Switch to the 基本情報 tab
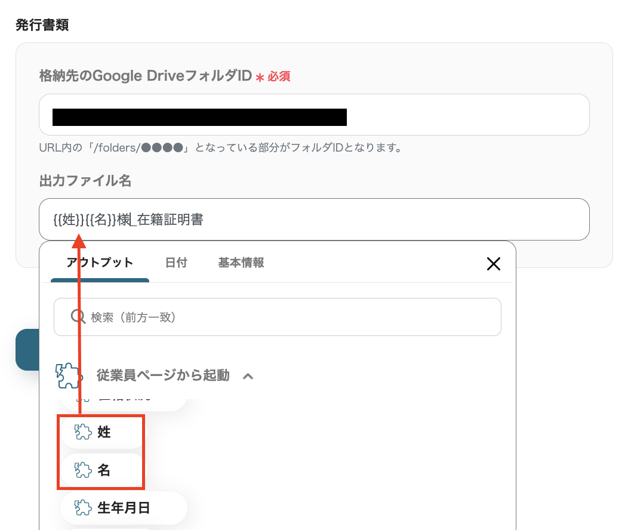628x530 pixels. click(241, 263)
